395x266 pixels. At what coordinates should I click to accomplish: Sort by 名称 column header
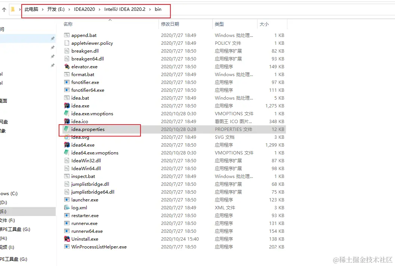click(68, 24)
